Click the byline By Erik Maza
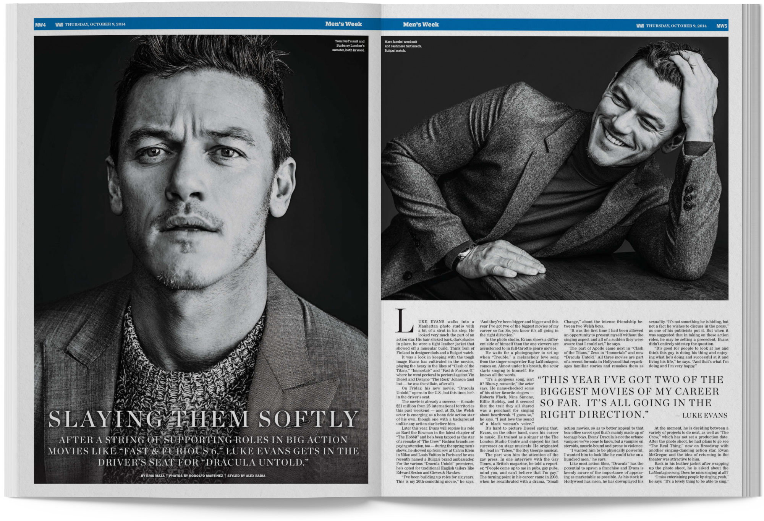The image size is (764, 521). tap(153, 476)
